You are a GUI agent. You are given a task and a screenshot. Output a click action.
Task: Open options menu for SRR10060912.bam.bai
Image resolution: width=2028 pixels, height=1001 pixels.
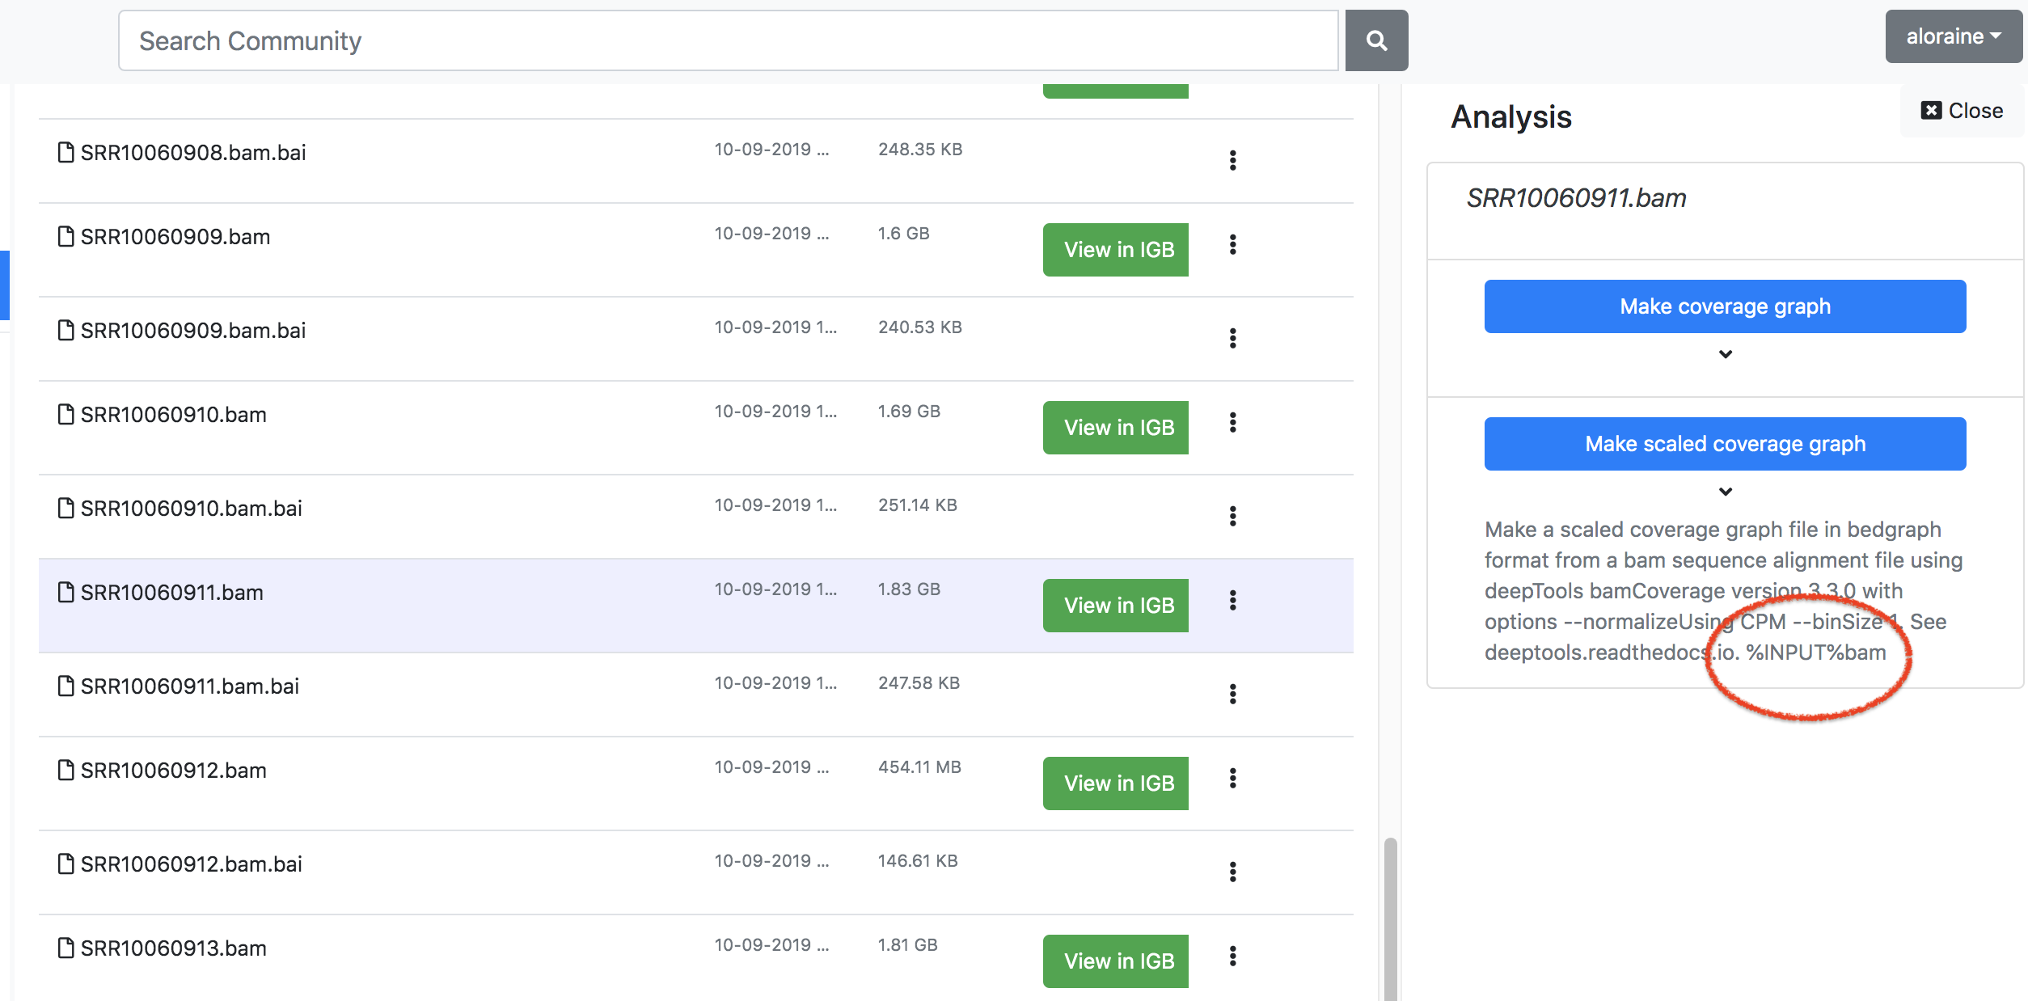(1232, 872)
